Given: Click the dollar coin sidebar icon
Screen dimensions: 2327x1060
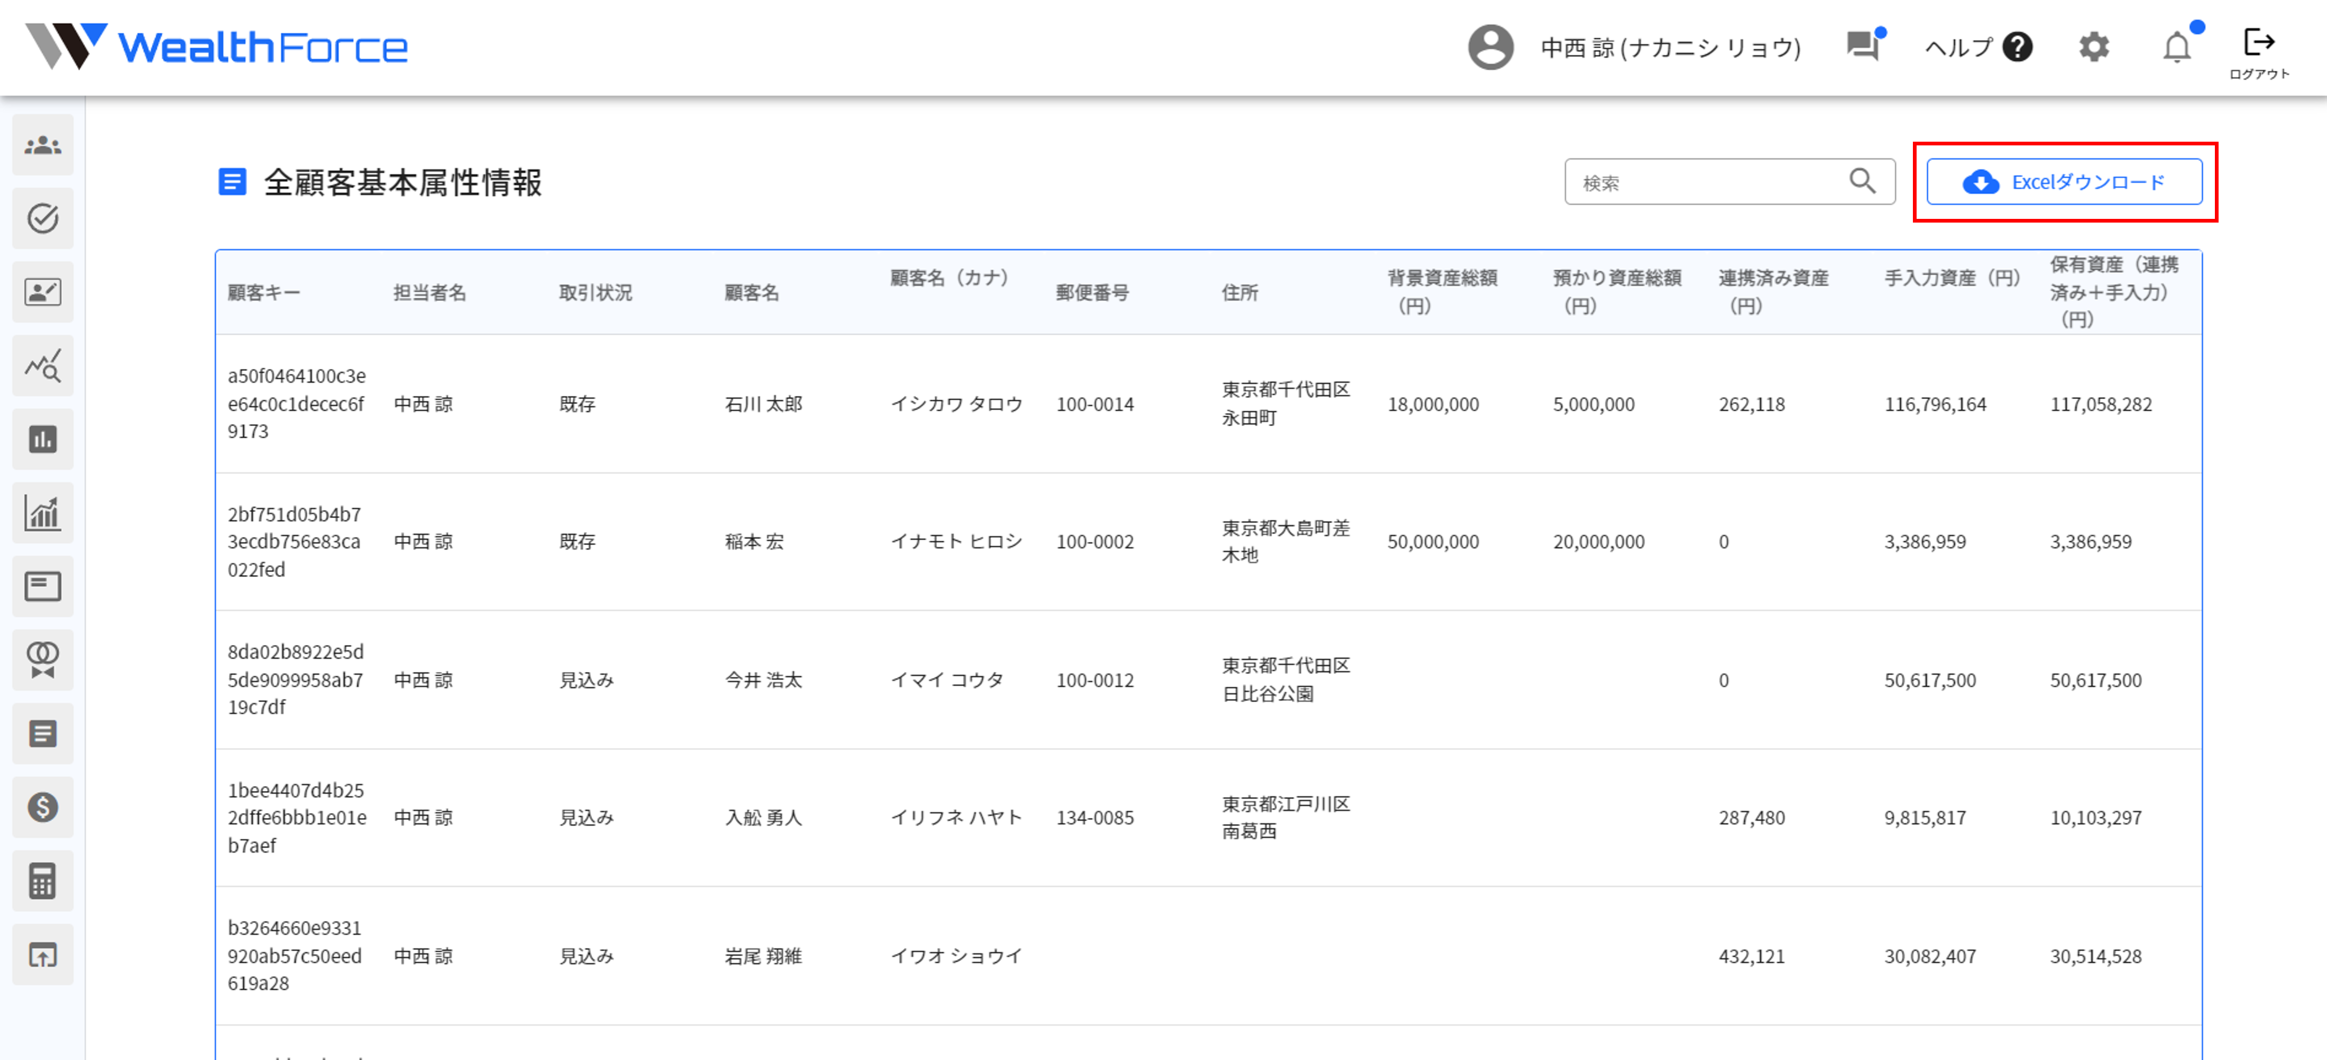Looking at the screenshot, I should pyautogui.click(x=42, y=806).
